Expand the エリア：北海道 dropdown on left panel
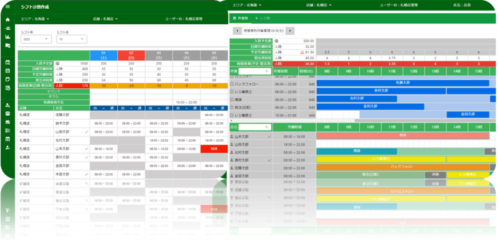Screen dimensions: 498x240 35,19
